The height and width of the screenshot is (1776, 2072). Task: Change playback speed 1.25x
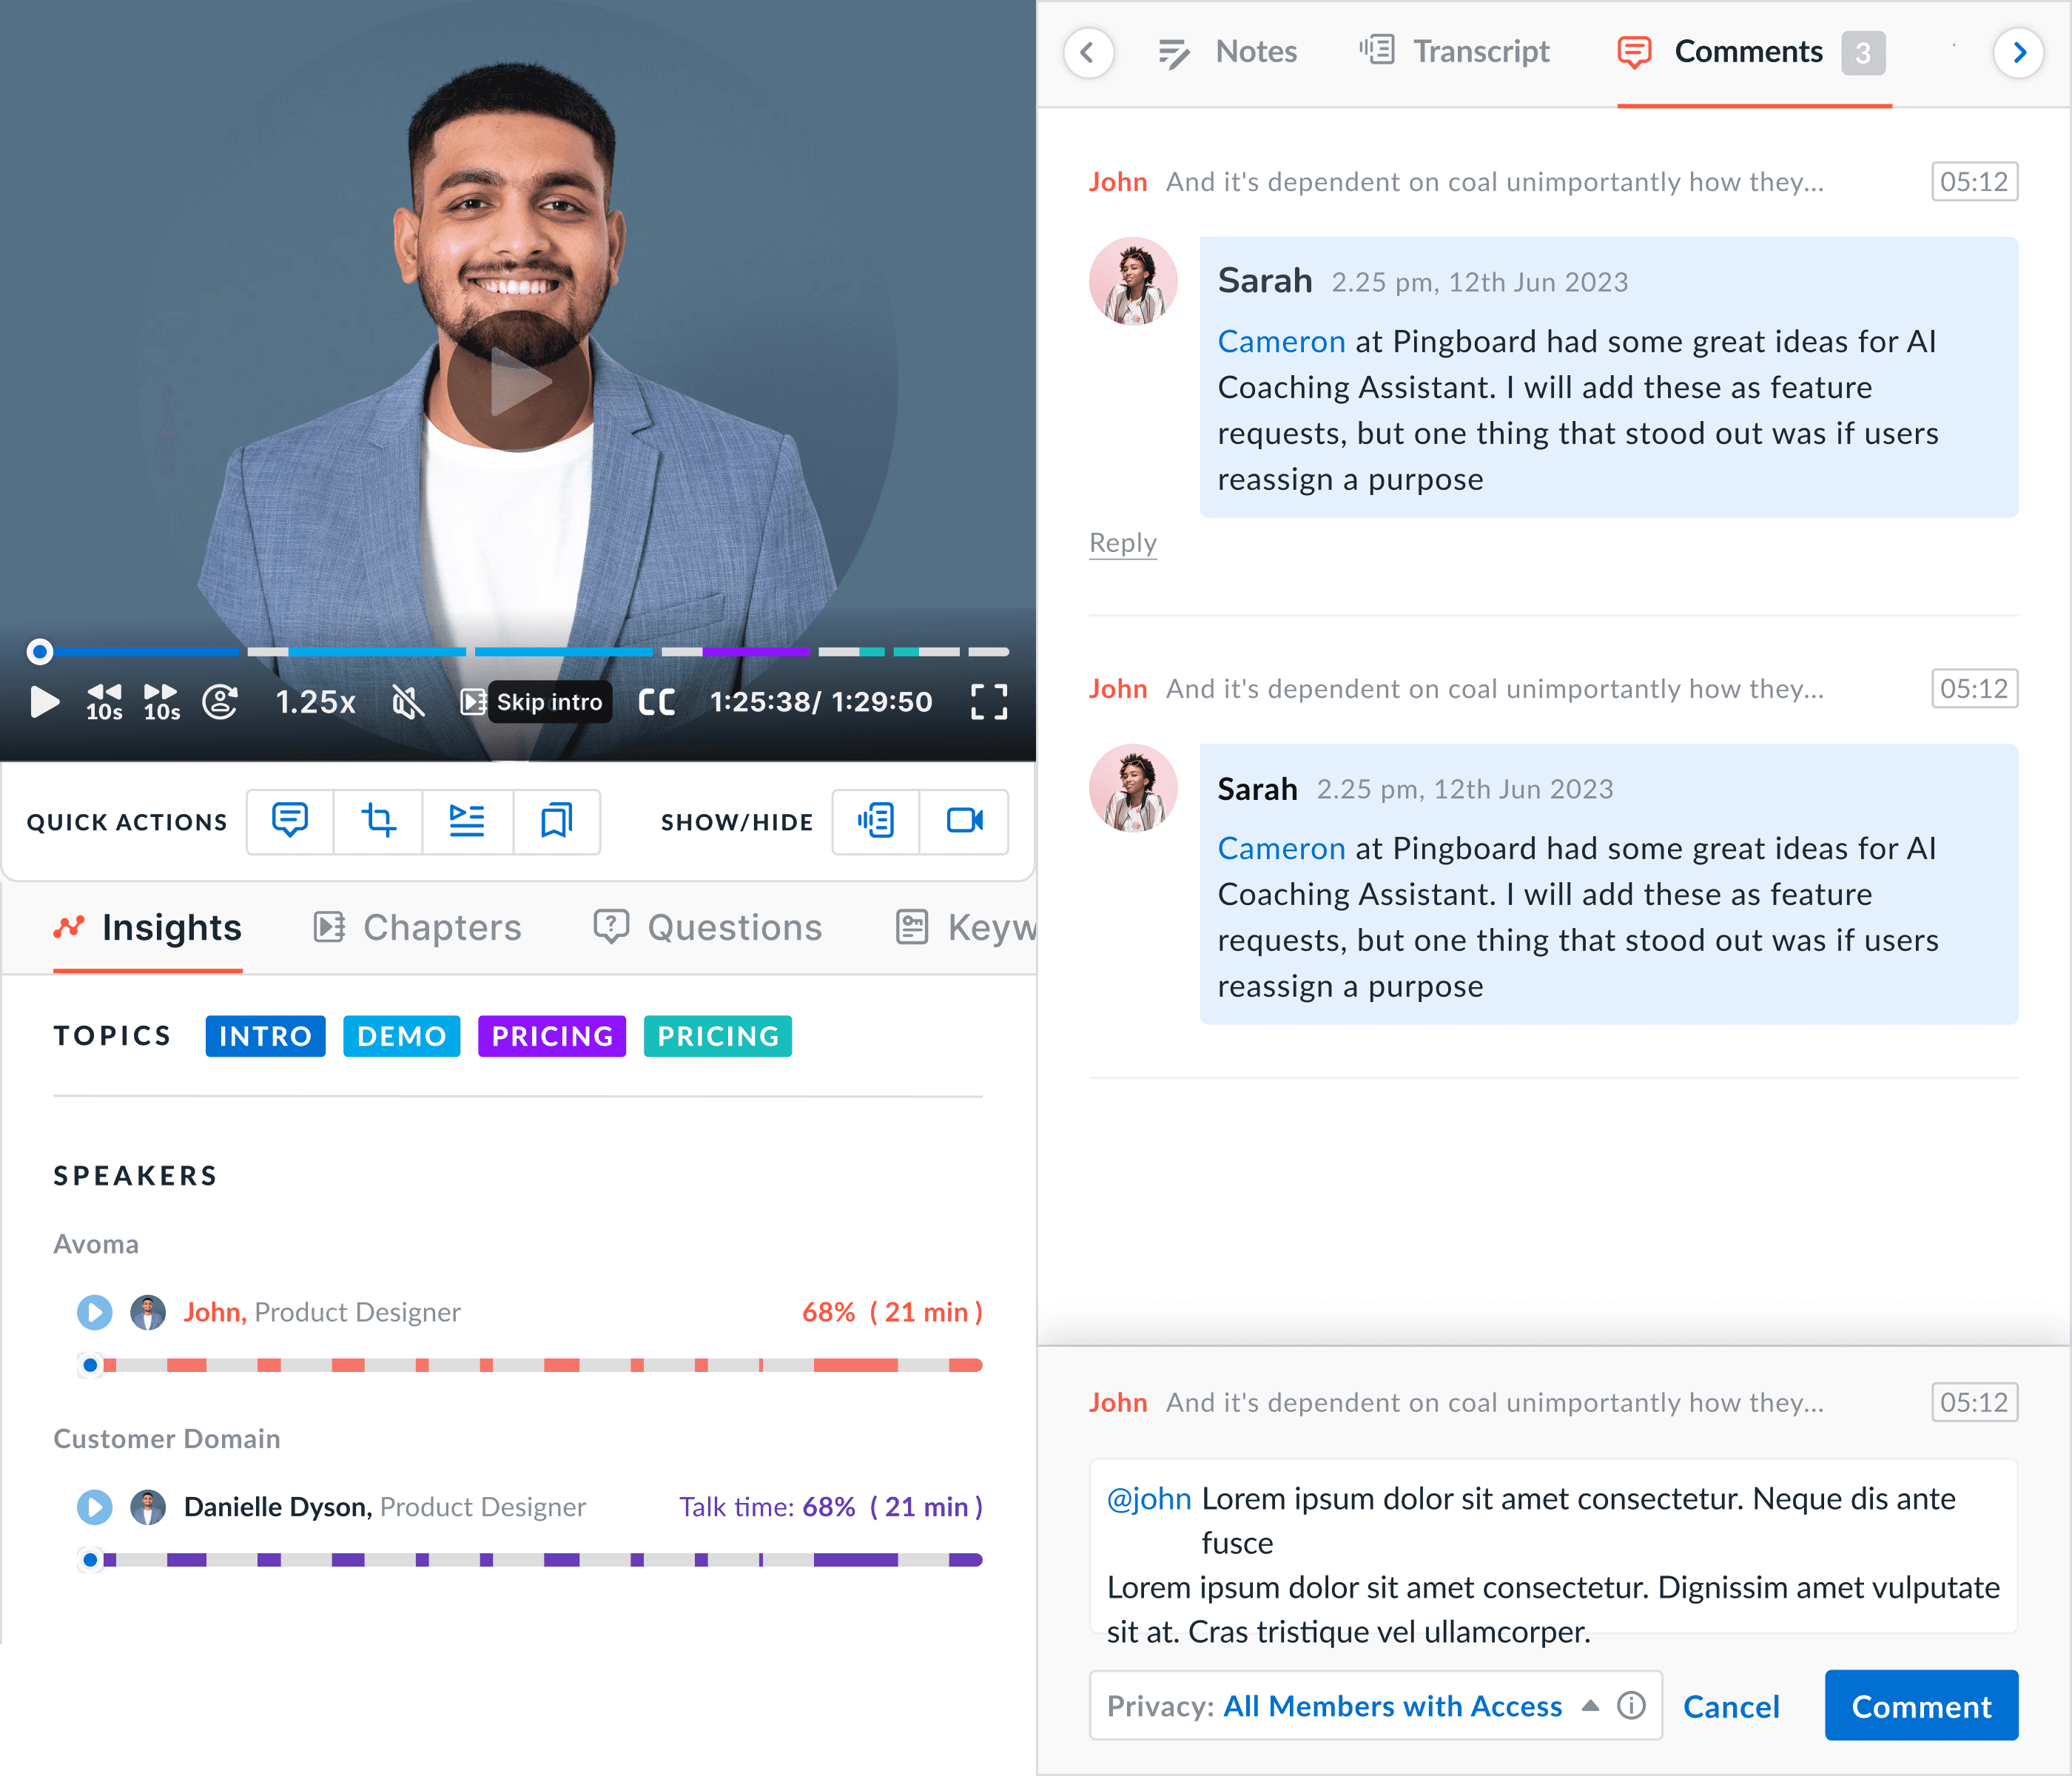tap(315, 701)
